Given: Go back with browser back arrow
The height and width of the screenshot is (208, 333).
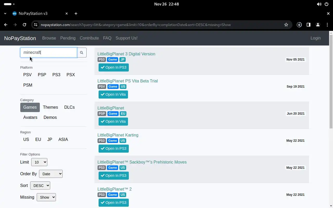Looking at the screenshot, I should tap(6, 25).
